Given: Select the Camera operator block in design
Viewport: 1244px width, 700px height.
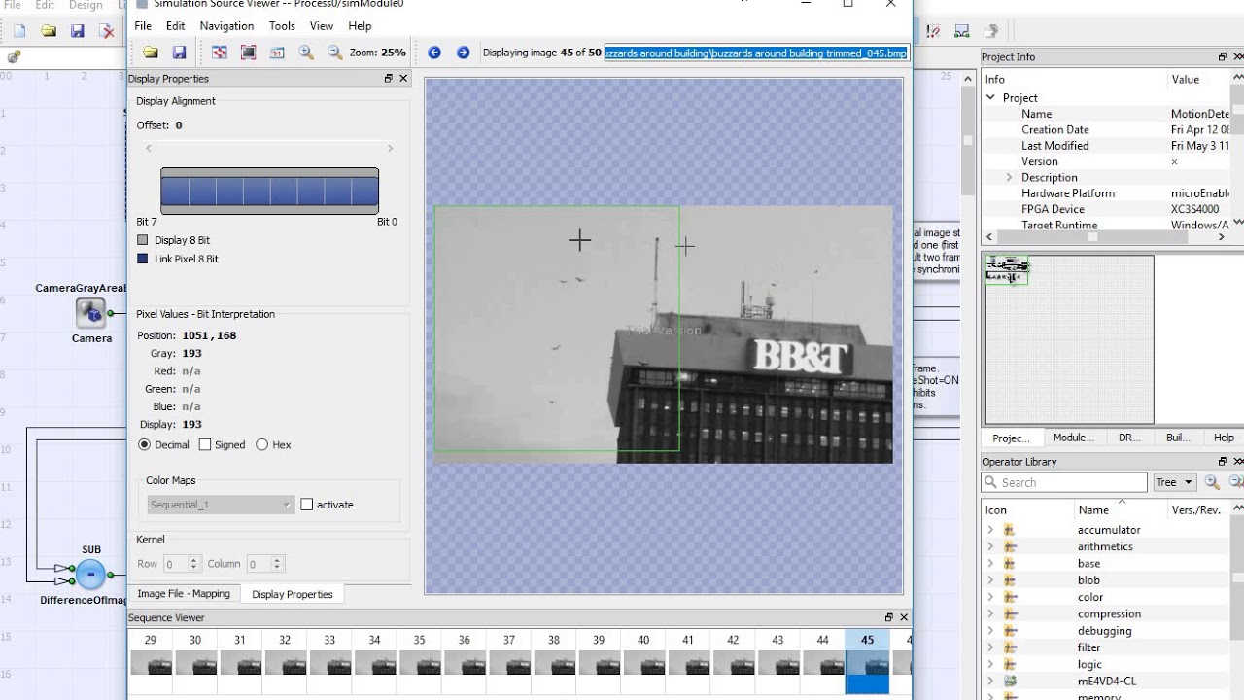Looking at the screenshot, I should point(90,313).
